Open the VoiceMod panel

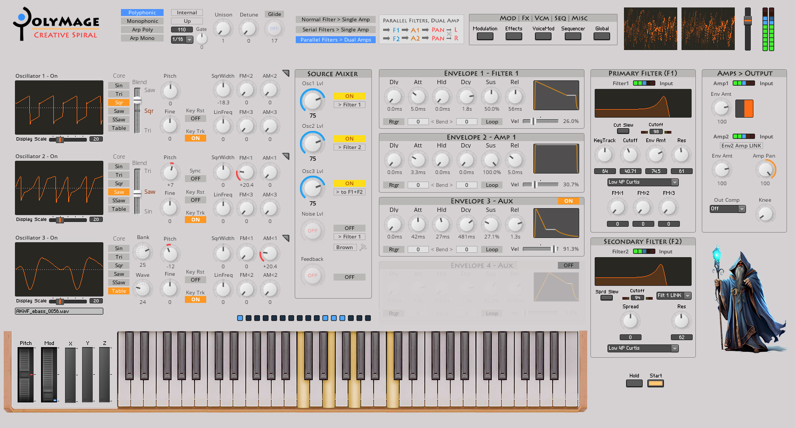(542, 36)
